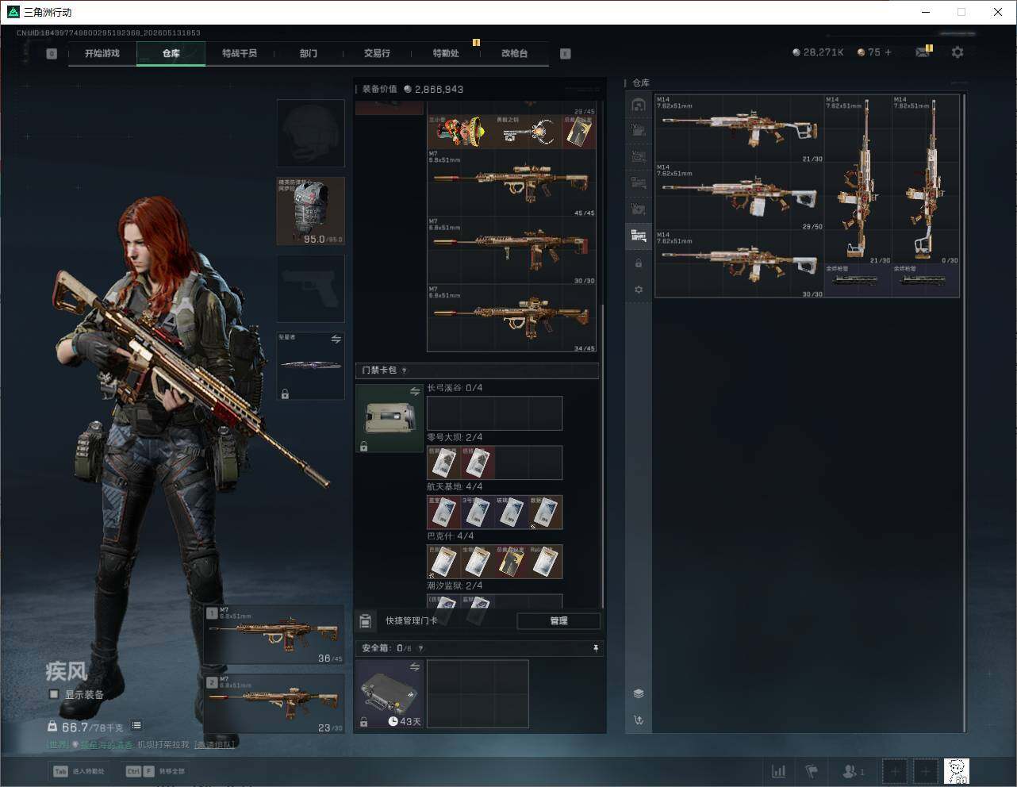1017x787 pixels.
Task: Swap the melee weapon using its swap arrows
Action: tap(336, 339)
